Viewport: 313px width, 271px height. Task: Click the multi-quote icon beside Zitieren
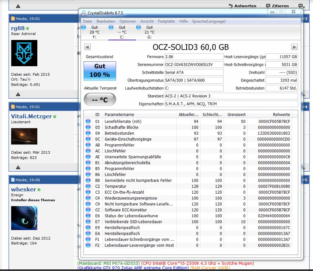click(x=302, y=6)
